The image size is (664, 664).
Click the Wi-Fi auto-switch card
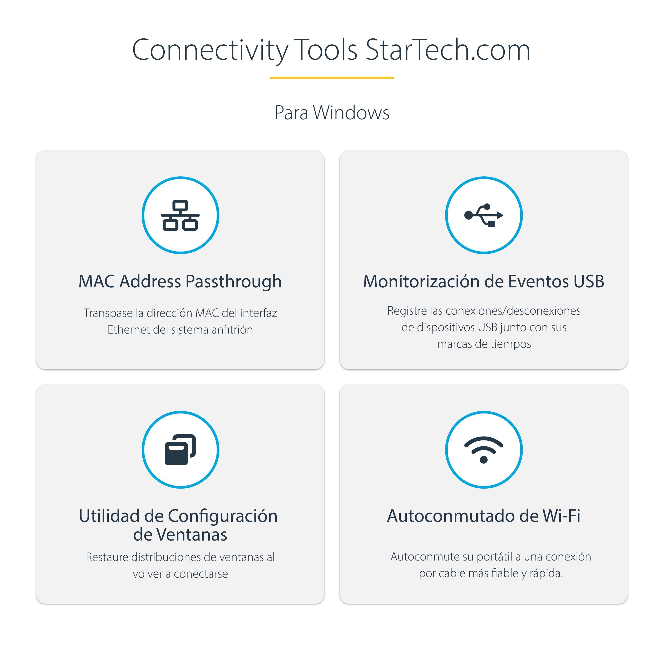tap(483, 494)
